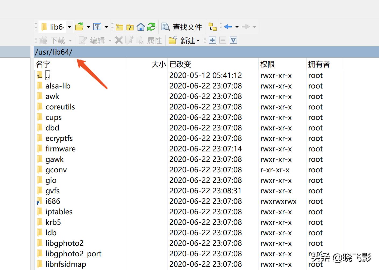Screen dimensions: 379x270
Task: Expand the 新建 (New) dropdown menu
Action: pos(198,40)
